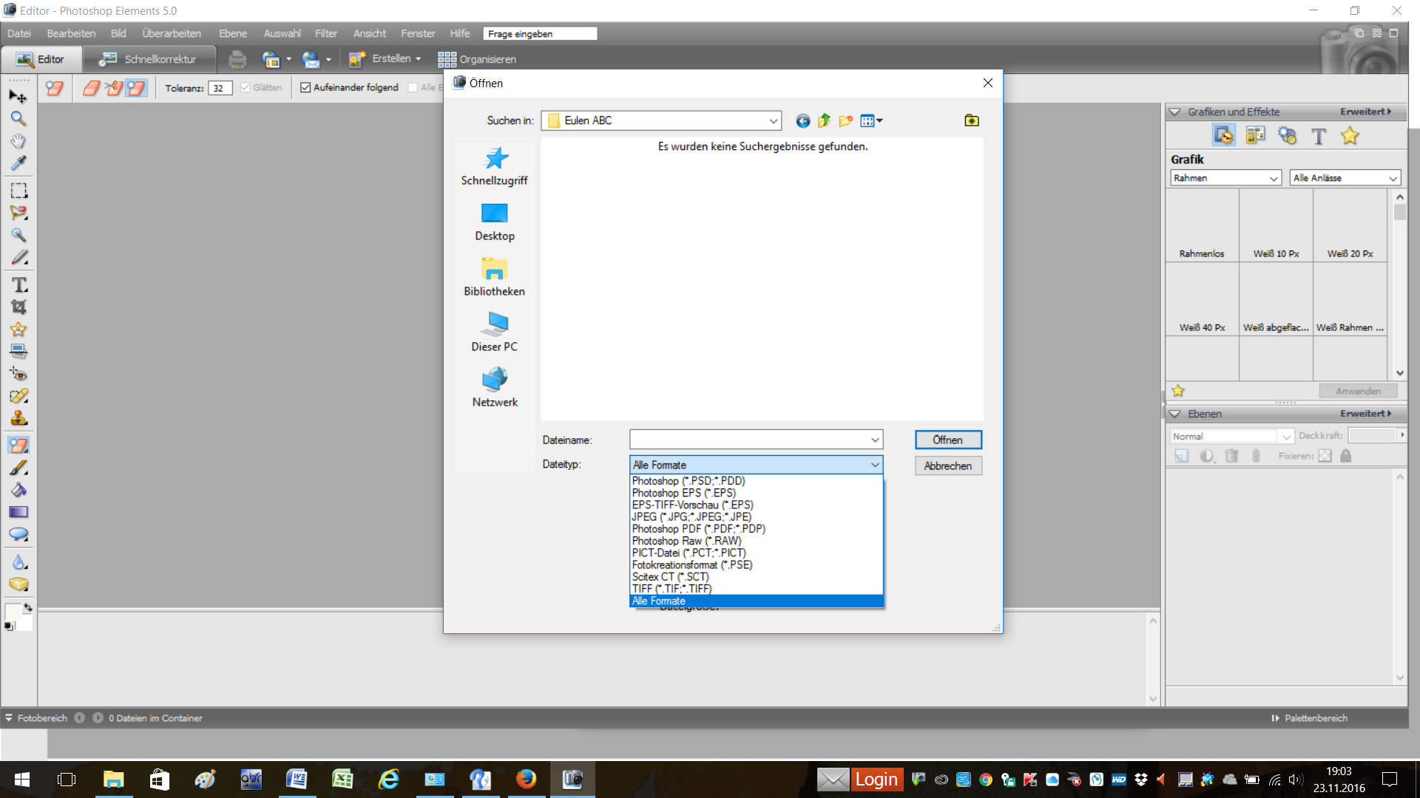
Task: Select the Blur droplet tool
Action: click(18, 562)
